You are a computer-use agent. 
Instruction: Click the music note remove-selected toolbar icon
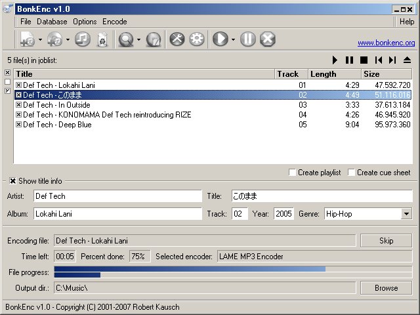[83, 39]
